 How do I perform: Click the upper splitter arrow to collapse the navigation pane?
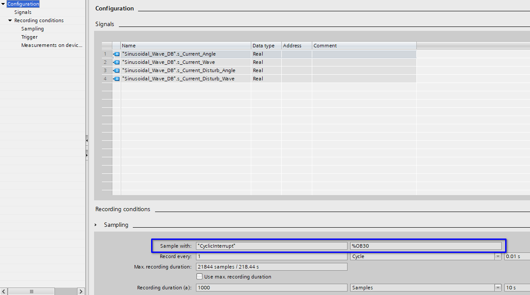click(x=87, y=141)
